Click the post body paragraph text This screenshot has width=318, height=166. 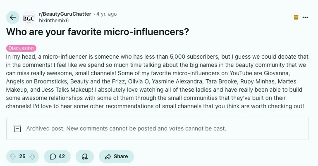pyautogui.click(x=157, y=81)
